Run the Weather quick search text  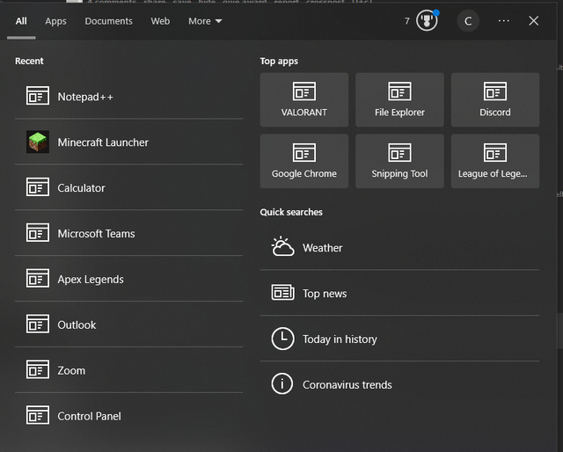(323, 248)
